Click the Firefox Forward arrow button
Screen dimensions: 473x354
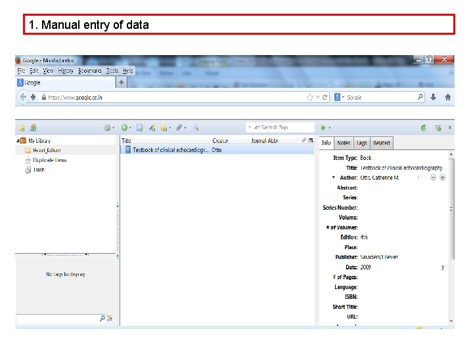coord(34,97)
